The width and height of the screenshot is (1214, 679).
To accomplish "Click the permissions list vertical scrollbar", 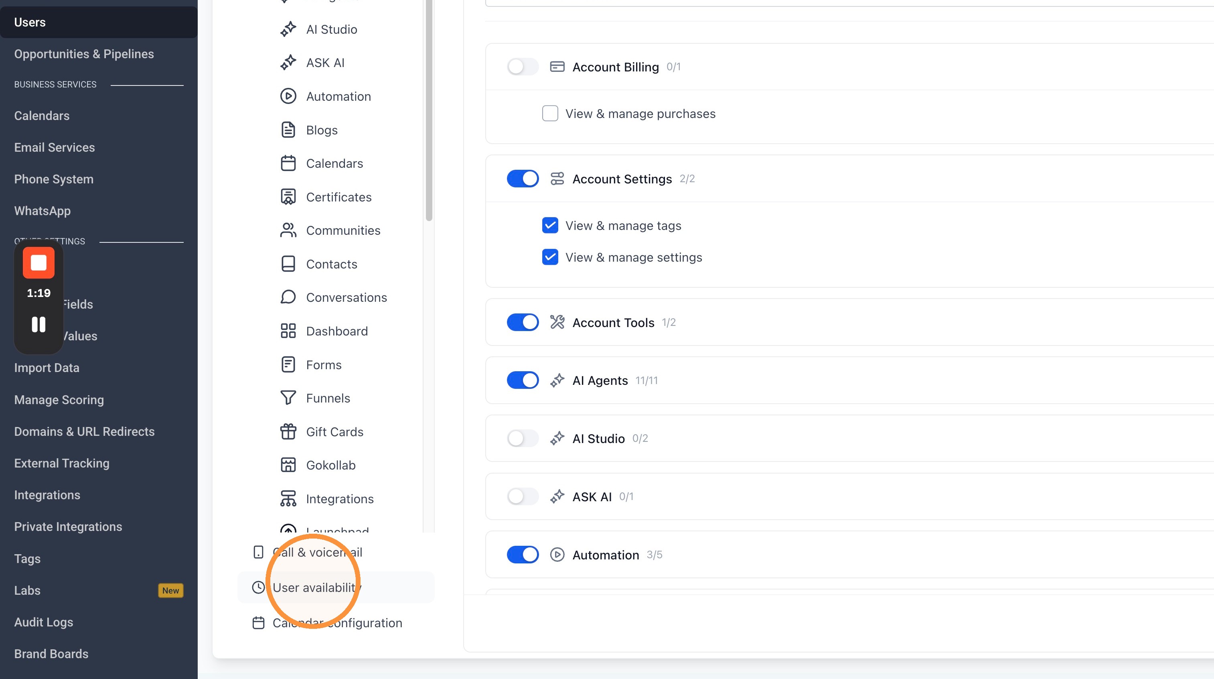I will 429,110.
